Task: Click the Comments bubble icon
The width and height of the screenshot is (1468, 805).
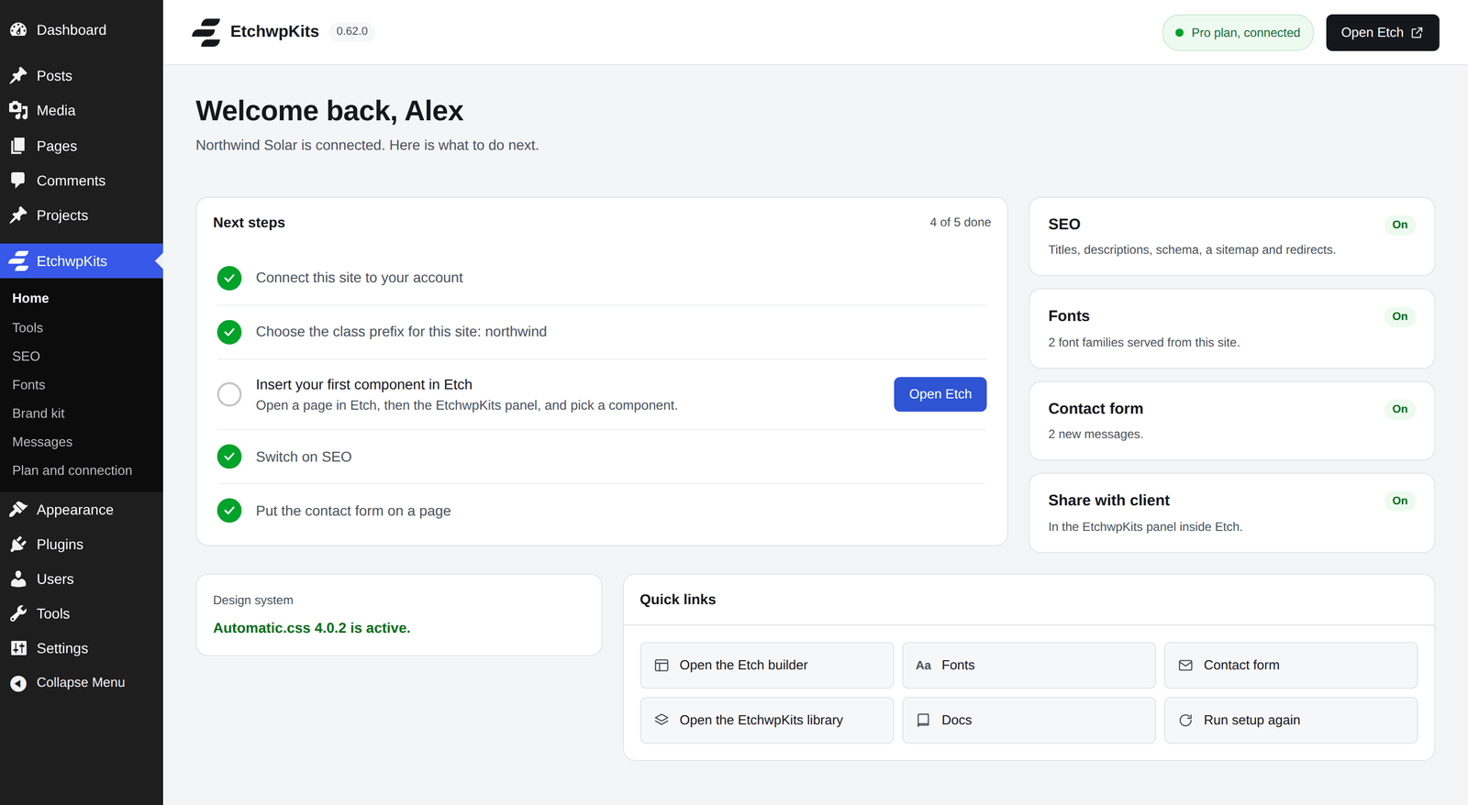Action: click(x=18, y=181)
